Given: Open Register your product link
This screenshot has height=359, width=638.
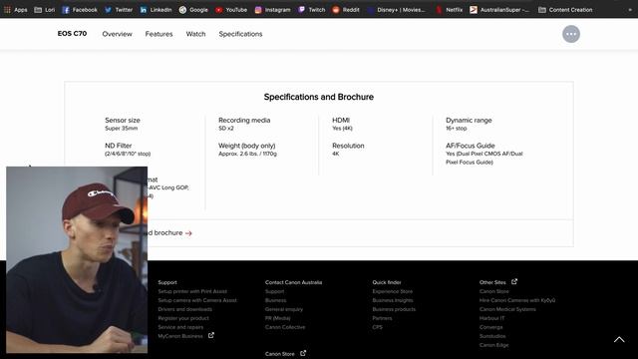Looking at the screenshot, I should pyautogui.click(x=183, y=318).
